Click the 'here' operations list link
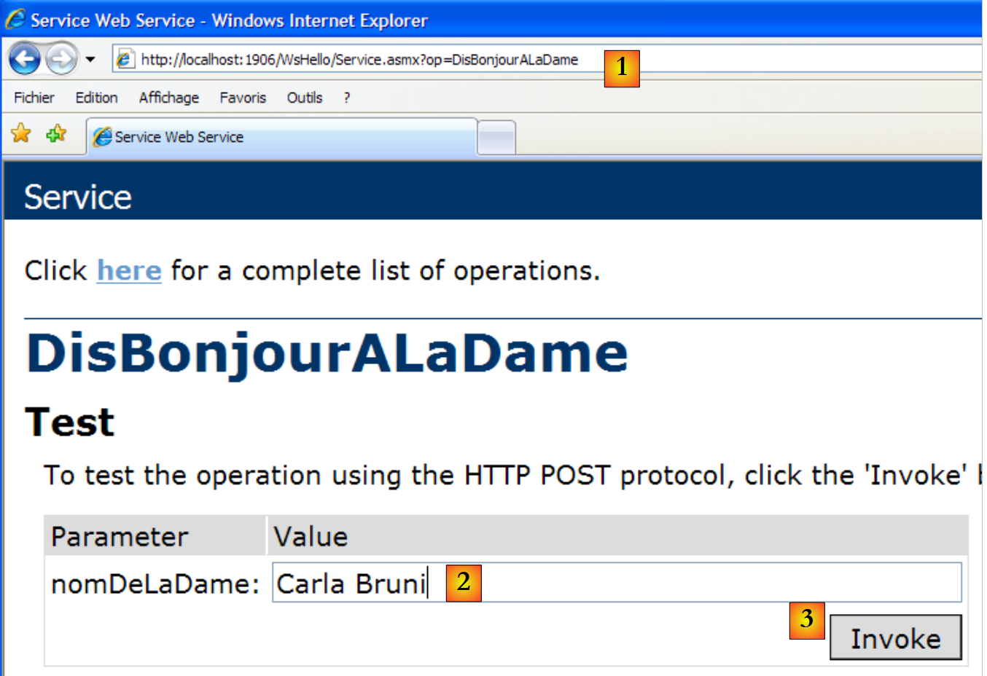Viewport: 987px width, 676px height. click(129, 271)
